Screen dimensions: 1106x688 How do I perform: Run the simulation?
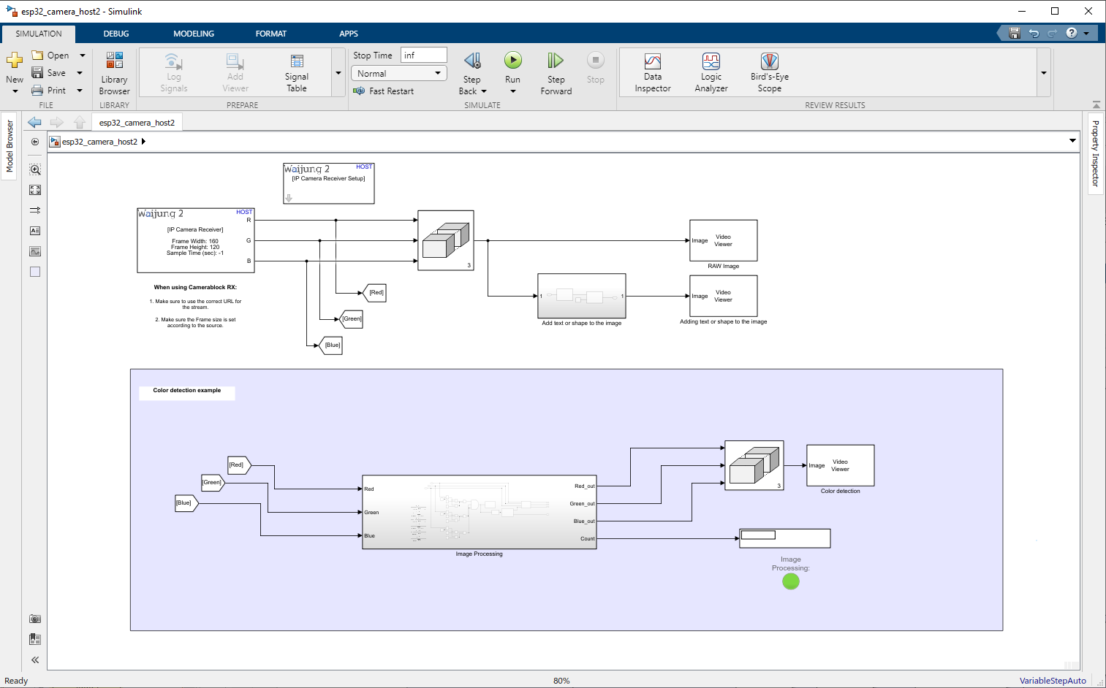[513, 61]
